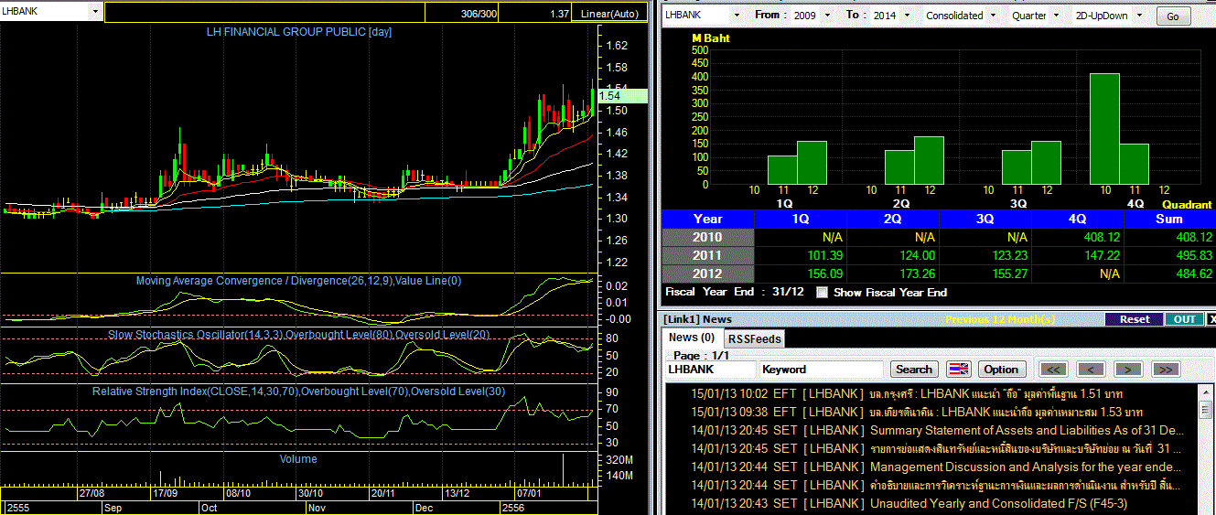Screen dimensions: 1216x515
Task: Click the Keyword input field
Action: 822,370
